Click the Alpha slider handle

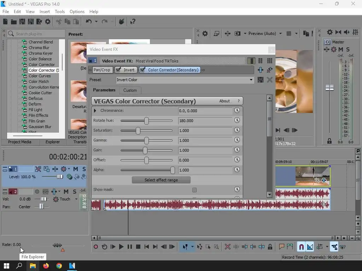(173, 170)
